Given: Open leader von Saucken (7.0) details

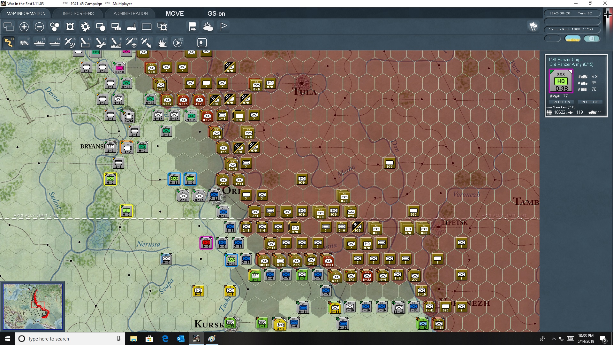Looking at the screenshot, I should point(561,107).
